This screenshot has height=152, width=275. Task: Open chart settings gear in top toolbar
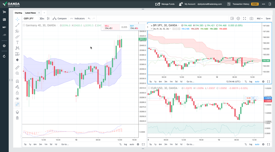pos(238,18)
